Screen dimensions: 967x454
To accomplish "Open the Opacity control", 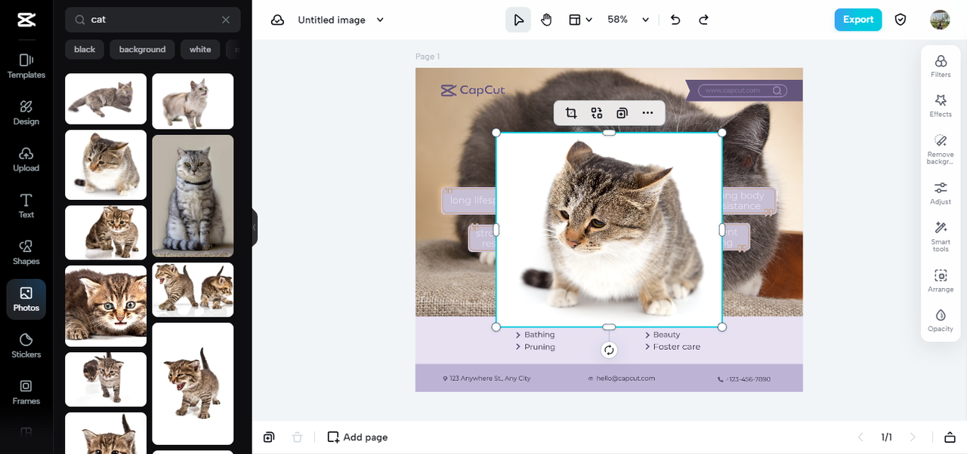I will click(941, 321).
